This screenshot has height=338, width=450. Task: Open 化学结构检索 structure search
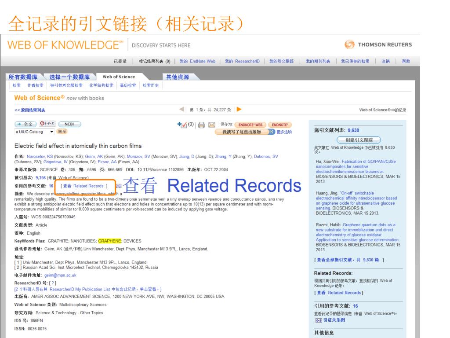coord(102,85)
